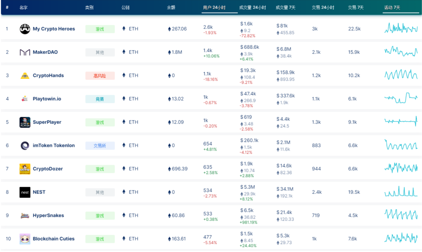Open the NEST dapp link
This screenshot has width=422, height=252.
pyautogui.click(x=39, y=192)
